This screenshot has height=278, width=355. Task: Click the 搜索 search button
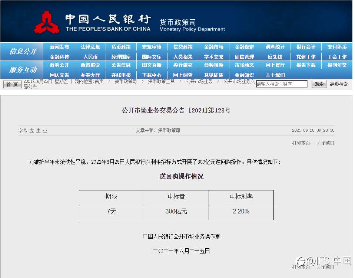click(x=319, y=84)
